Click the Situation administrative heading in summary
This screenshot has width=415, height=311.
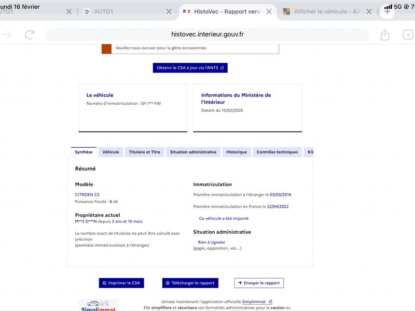(222, 232)
